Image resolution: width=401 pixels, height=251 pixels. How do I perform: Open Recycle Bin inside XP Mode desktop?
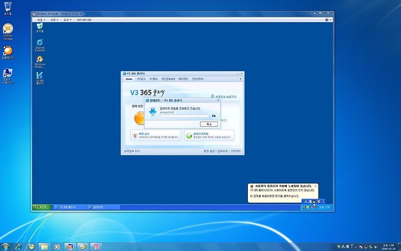click(x=40, y=27)
